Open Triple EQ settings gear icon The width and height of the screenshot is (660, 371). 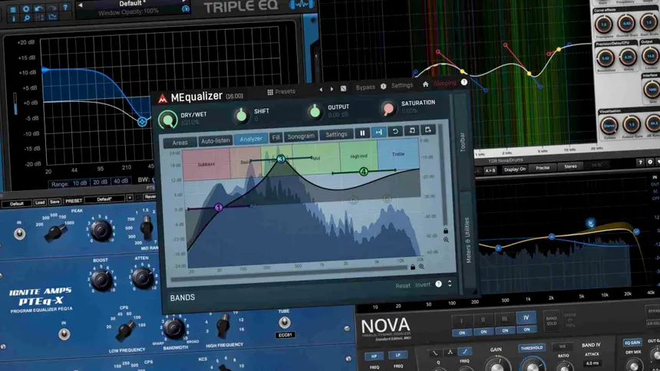point(26,8)
